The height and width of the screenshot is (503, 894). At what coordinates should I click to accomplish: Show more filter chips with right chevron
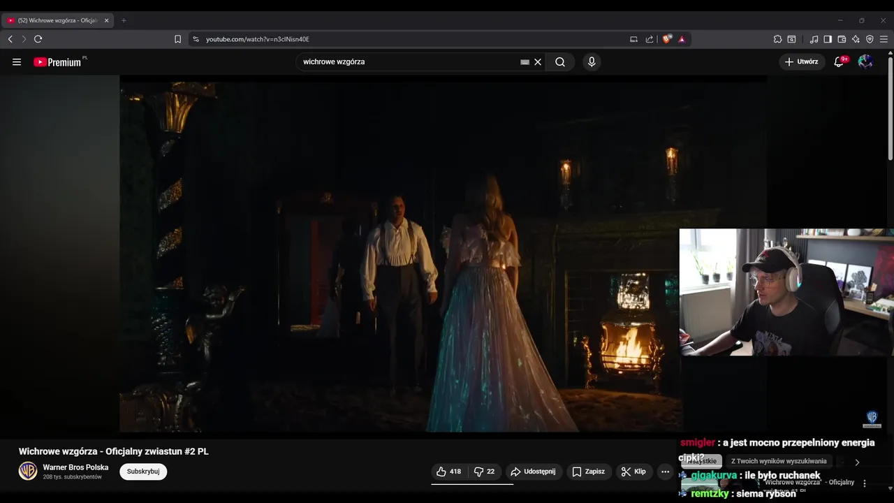[857, 462]
